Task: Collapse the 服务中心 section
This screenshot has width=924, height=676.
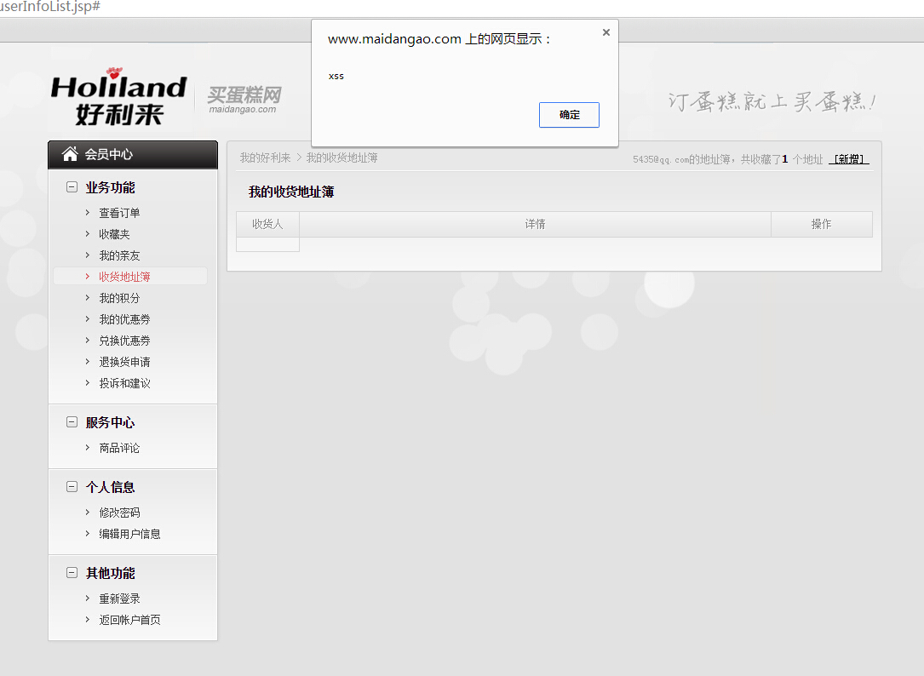Action: point(72,422)
